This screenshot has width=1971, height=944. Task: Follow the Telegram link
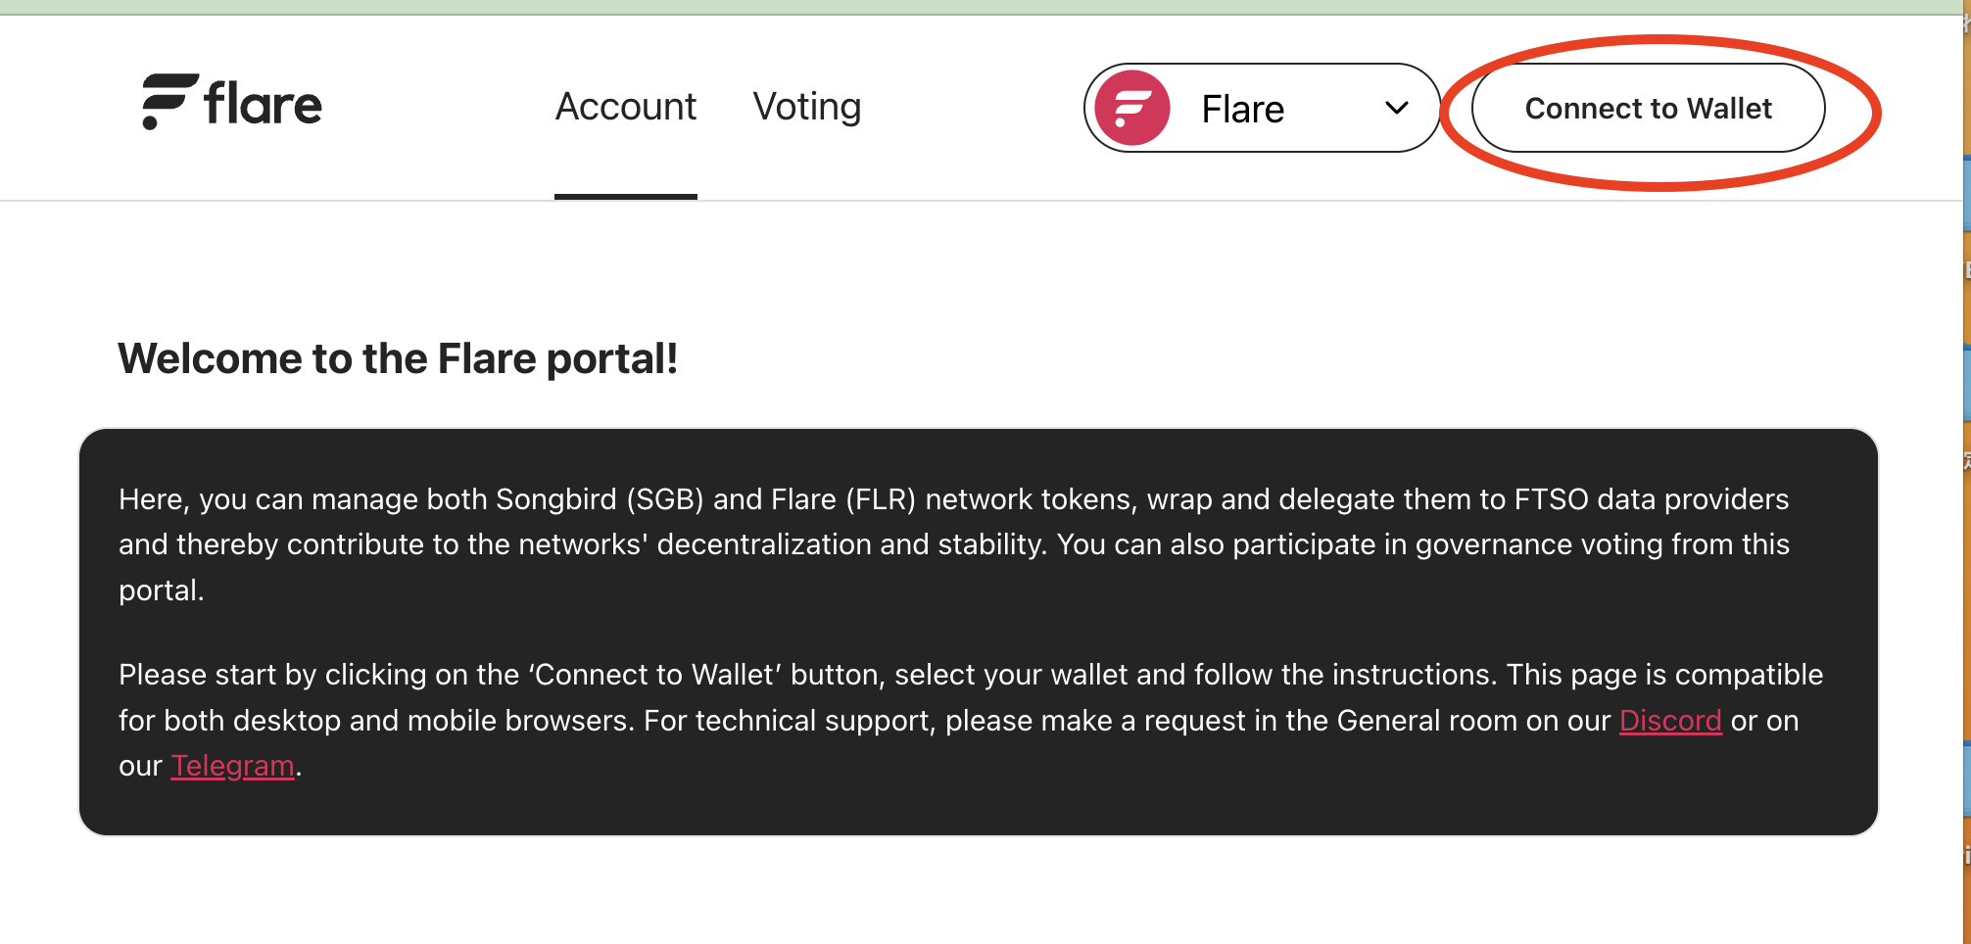(x=232, y=766)
